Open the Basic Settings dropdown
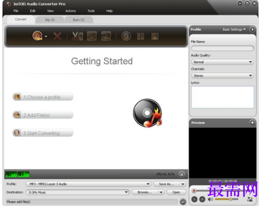This screenshot has height=206, width=268. tap(234, 29)
